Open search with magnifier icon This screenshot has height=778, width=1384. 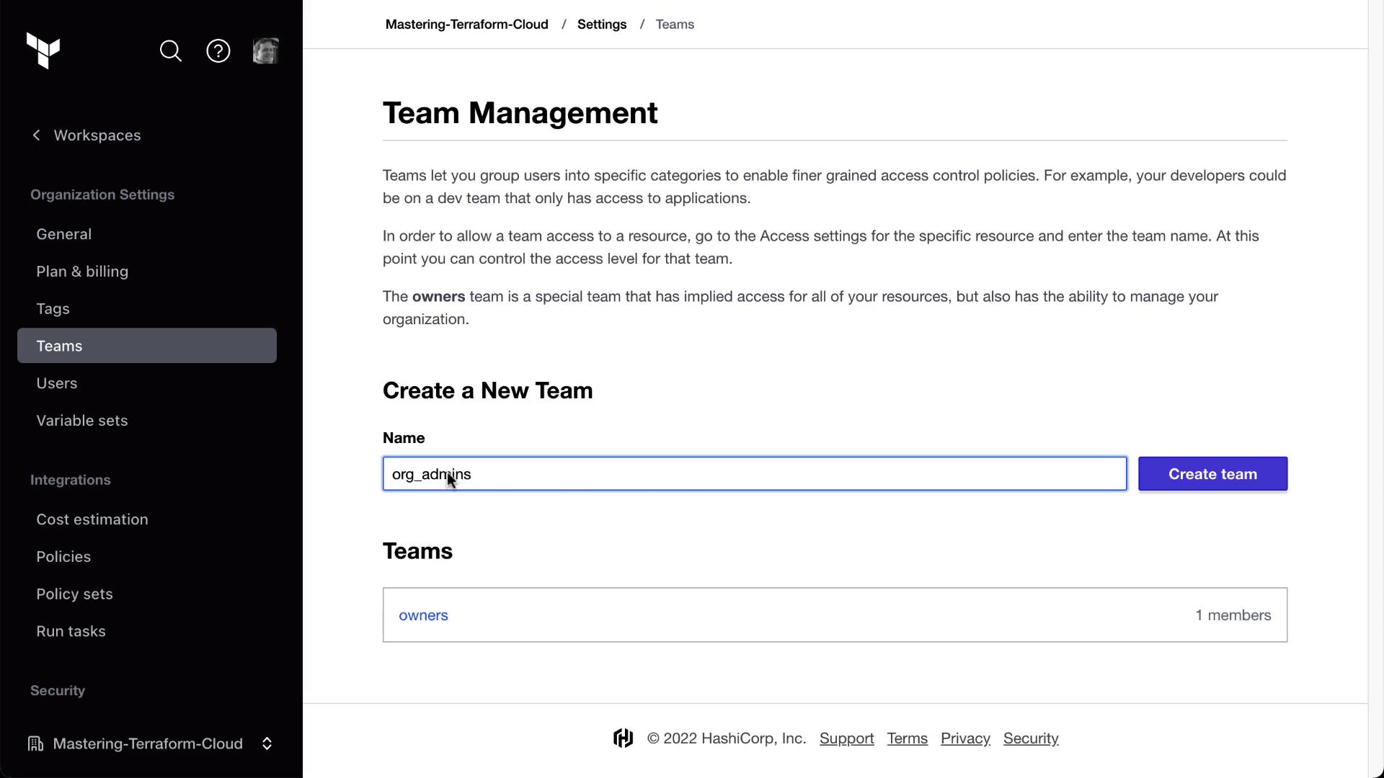171,51
